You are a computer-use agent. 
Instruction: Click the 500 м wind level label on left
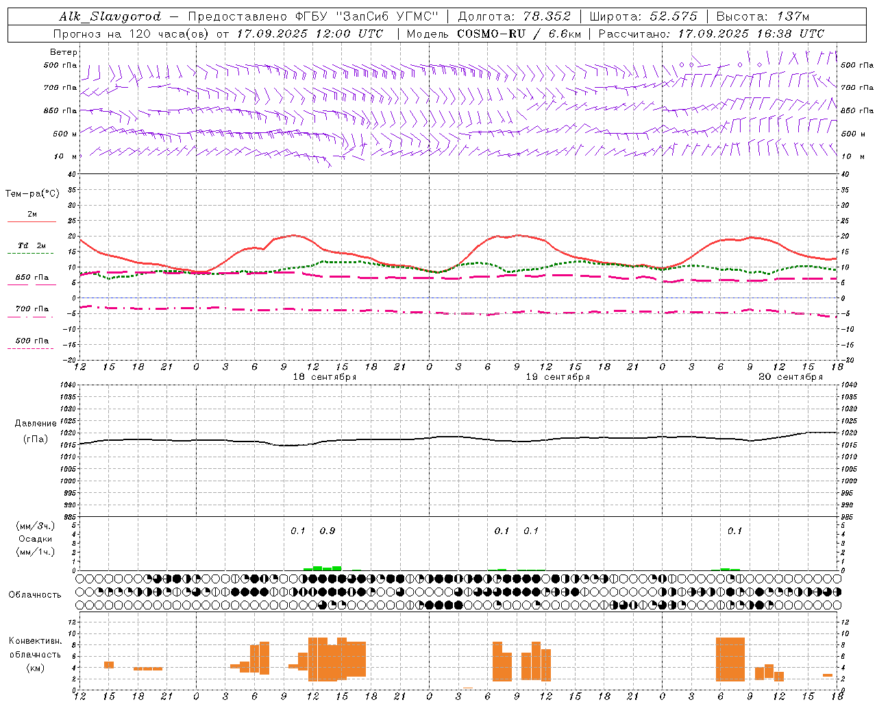(x=66, y=134)
